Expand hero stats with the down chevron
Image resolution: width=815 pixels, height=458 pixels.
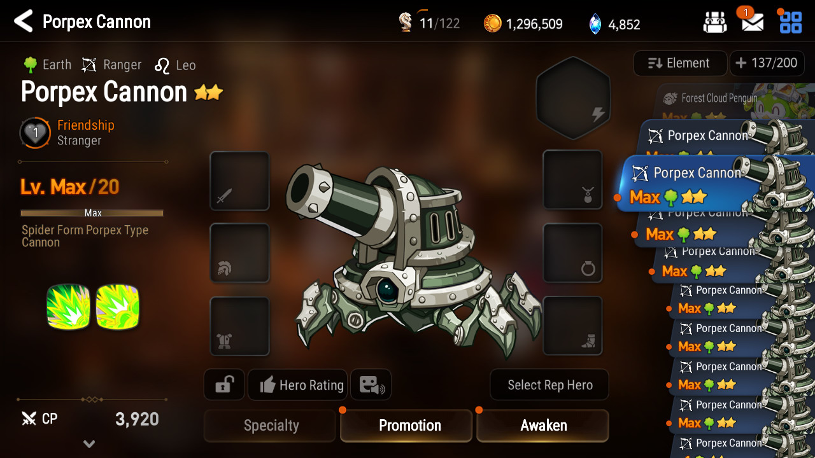point(90,443)
